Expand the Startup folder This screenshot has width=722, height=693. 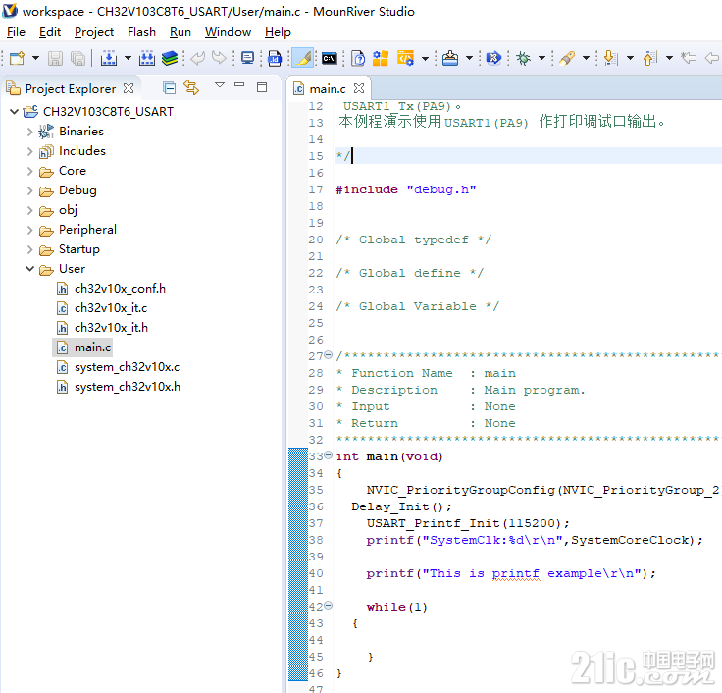(30, 249)
